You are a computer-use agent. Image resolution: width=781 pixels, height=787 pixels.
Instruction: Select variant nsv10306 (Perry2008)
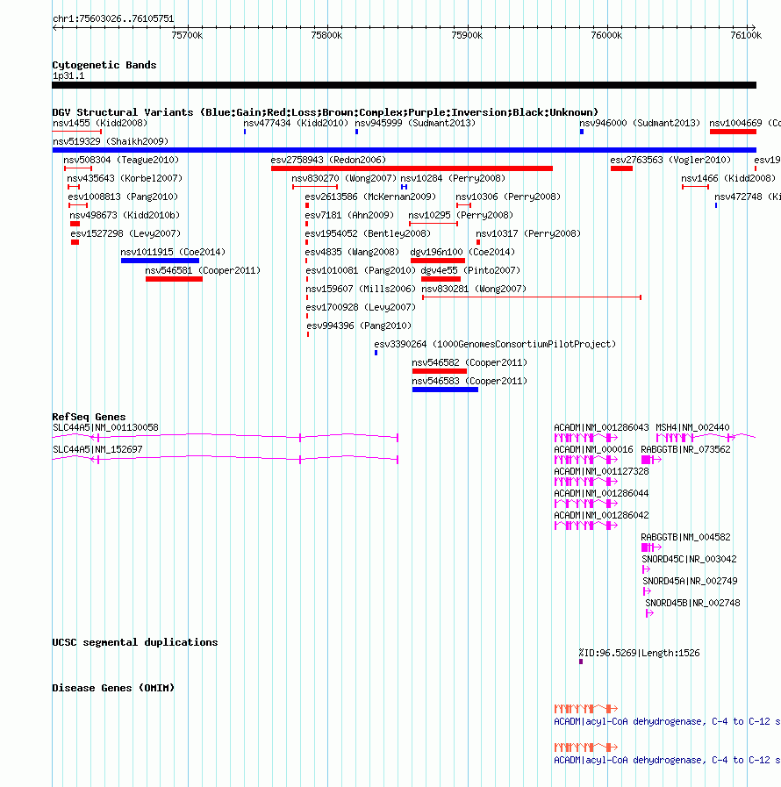[x=508, y=197]
